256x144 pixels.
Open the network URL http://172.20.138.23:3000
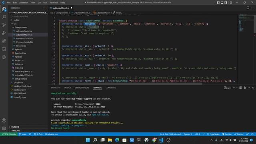90,107
